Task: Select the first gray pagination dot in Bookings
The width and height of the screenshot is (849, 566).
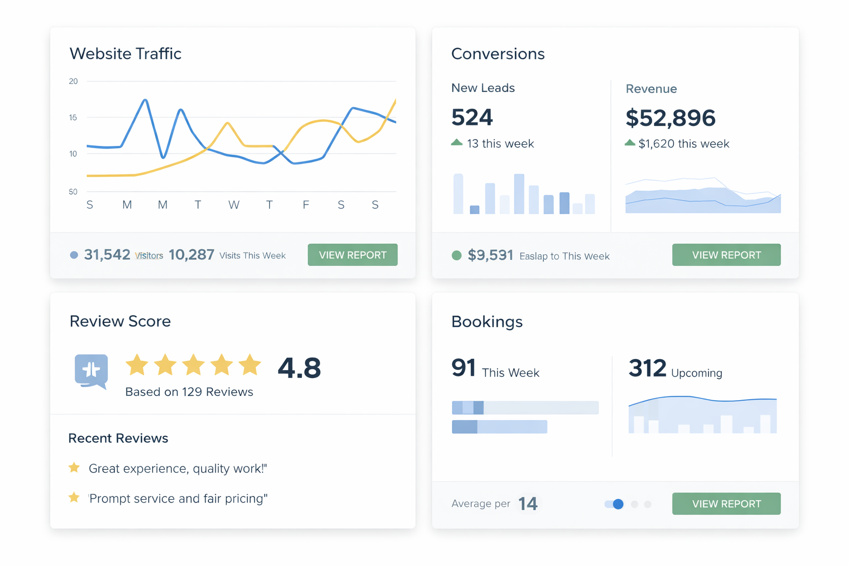Action: click(635, 504)
